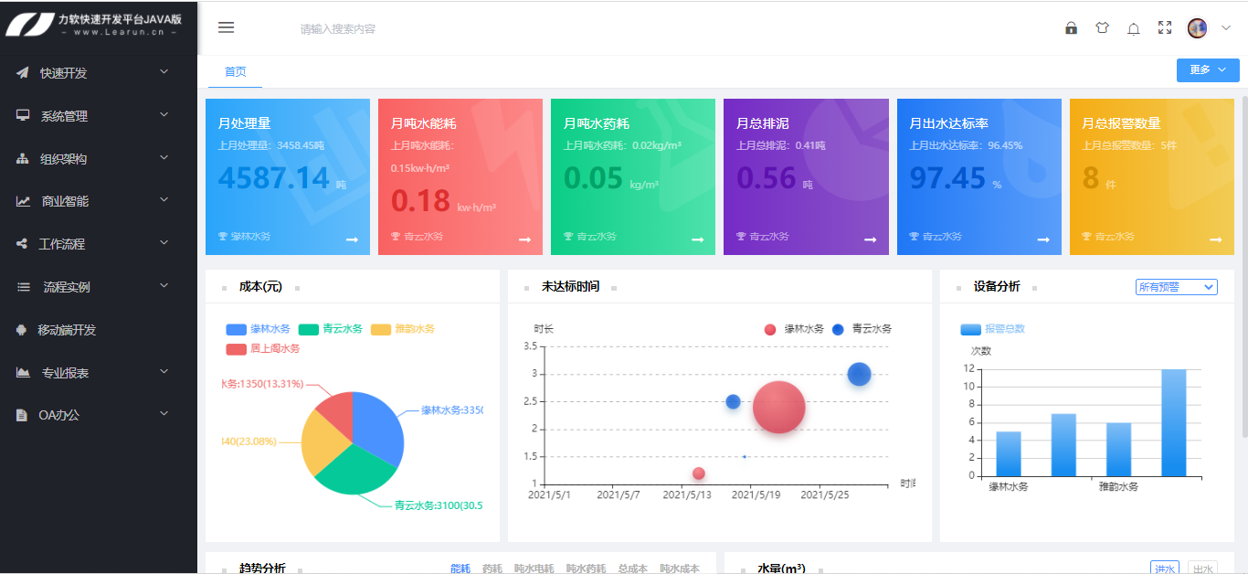Expand the 更多 dropdown button

click(1208, 69)
